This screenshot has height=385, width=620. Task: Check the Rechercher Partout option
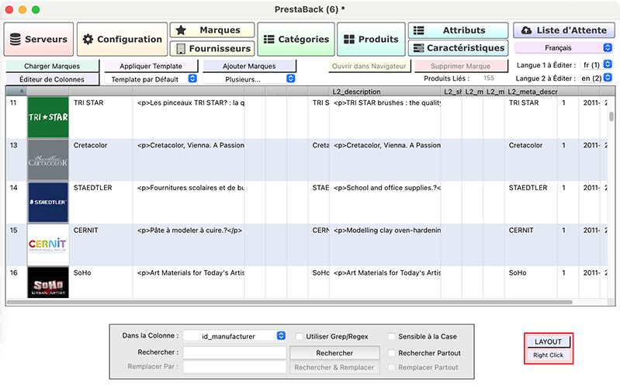click(x=392, y=353)
